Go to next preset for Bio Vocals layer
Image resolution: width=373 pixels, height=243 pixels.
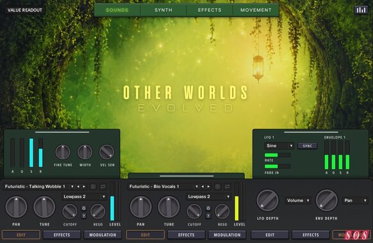pos(208,187)
